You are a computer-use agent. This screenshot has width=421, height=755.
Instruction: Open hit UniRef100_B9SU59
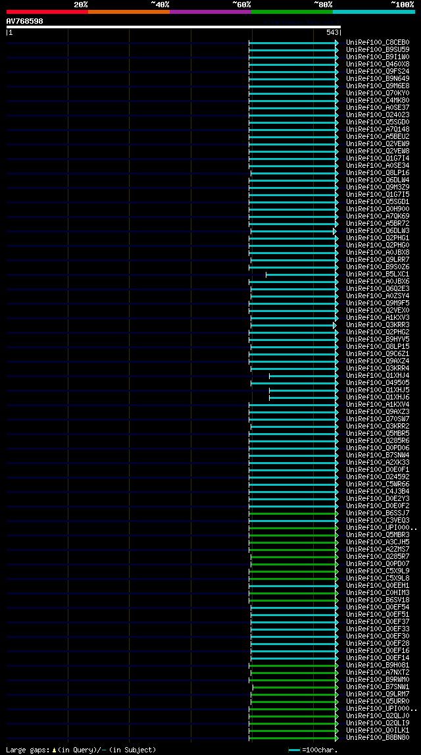(x=378, y=49)
